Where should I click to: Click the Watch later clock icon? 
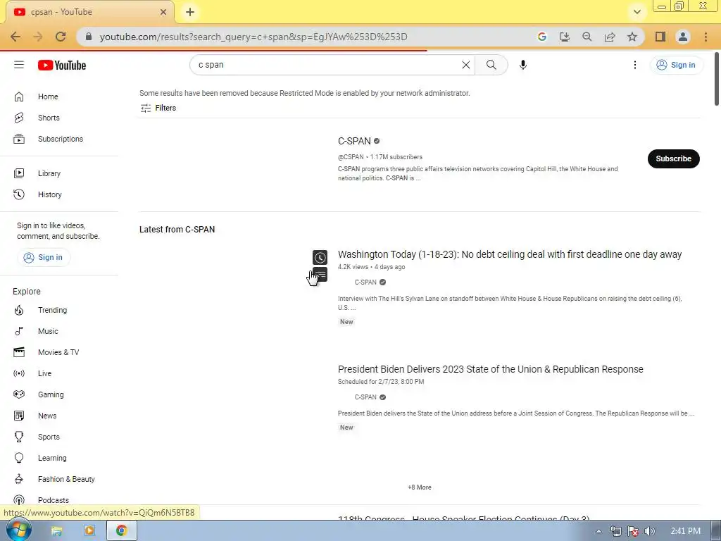320,257
